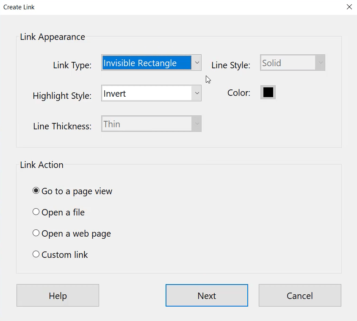Screen dimensions: 357x321
Task: Click the Link Appearance section label
Action: [x=52, y=37]
